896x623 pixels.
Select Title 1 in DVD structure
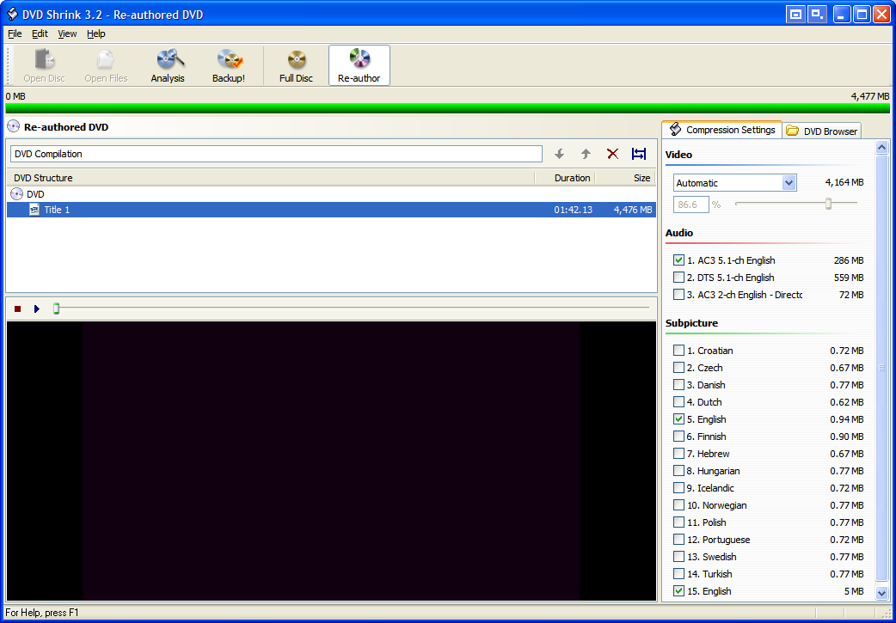point(57,210)
